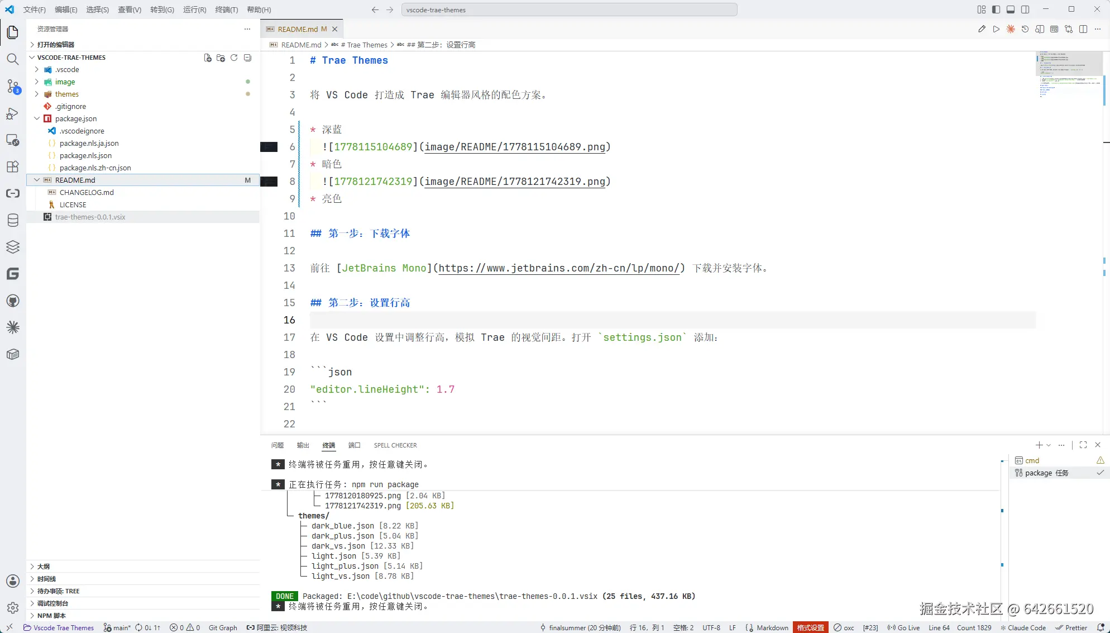Open the 终端(T) menu
Image resolution: width=1110 pixels, height=633 pixels.
[226, 9]
